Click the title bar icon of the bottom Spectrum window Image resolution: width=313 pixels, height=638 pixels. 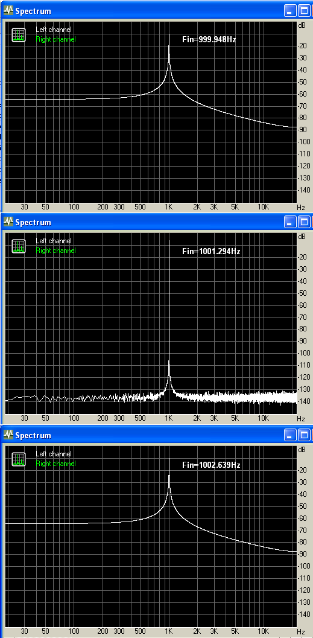[x=8, y=435]
